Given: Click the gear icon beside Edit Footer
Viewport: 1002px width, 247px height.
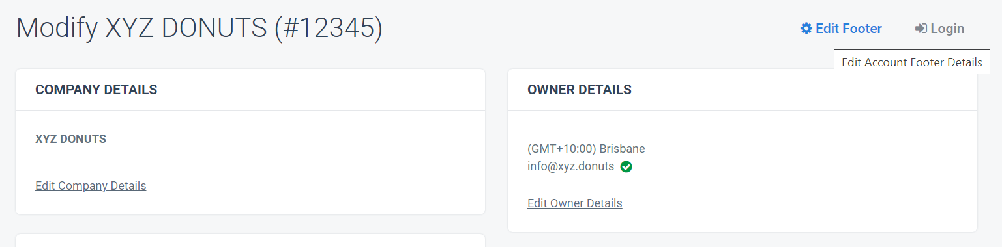Looking at the screenshot, I should pyautogui.click(x=806, y=29).
